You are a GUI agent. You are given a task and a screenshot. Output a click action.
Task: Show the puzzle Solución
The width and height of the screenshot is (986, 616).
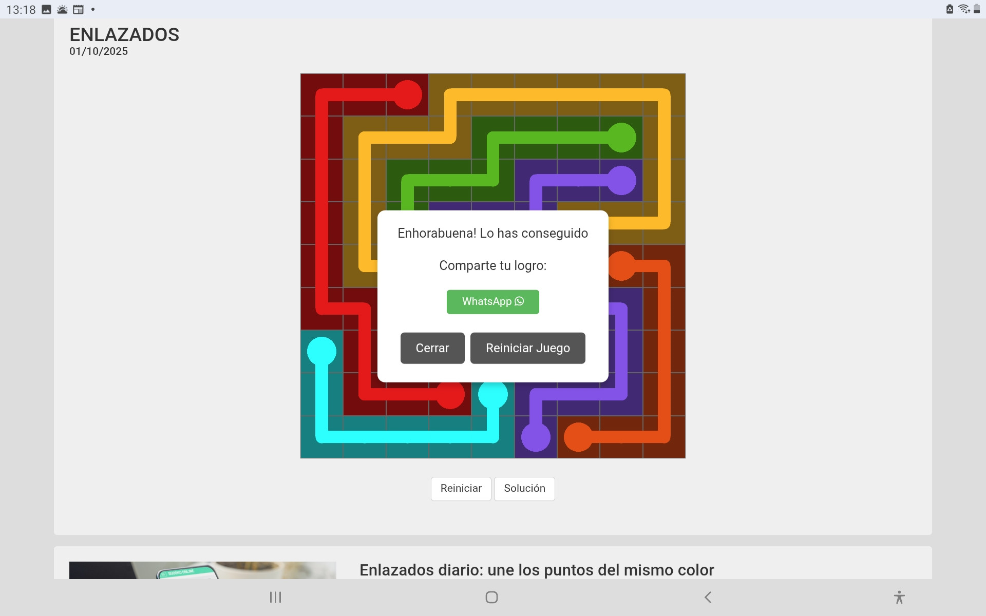click(524, 488)
